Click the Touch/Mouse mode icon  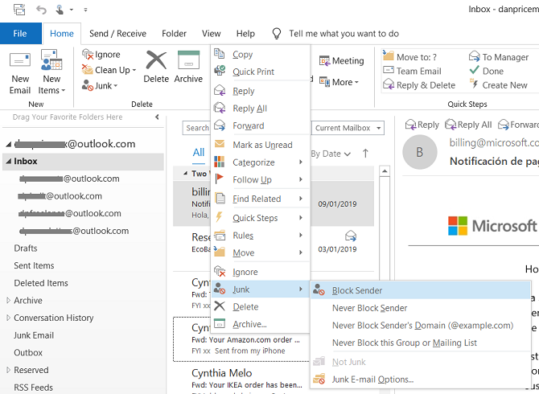point(60,10)
